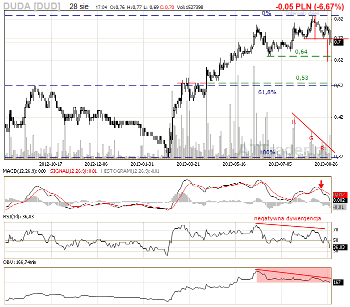The width and height of the screenshot is (350, 307).
Task: Click the date axis label '2013-03-21'
Action: [188, 164]
